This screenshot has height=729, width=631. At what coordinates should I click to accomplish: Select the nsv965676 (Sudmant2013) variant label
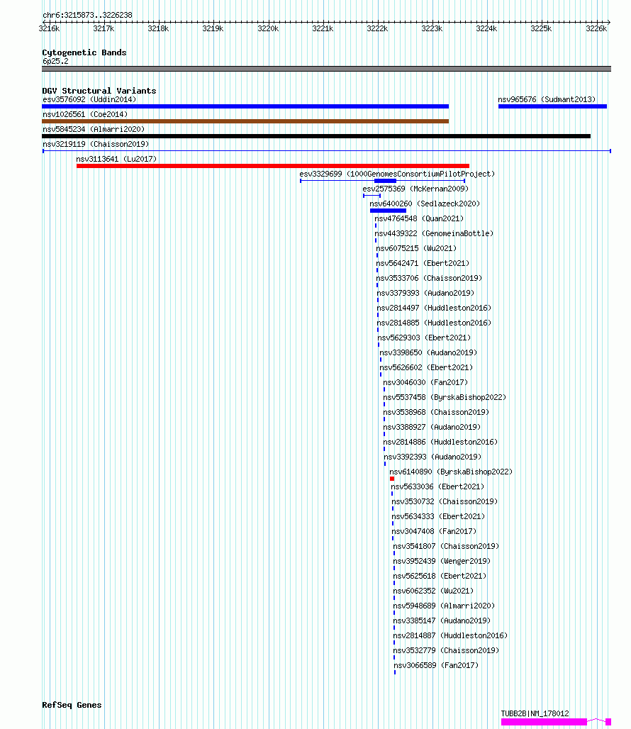pyautogui.click(x=547, y=99)
